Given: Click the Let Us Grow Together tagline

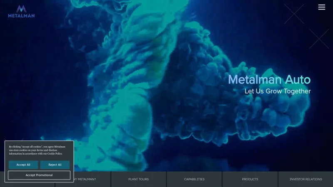Looking at the screenshot, I should pos(278,91).
